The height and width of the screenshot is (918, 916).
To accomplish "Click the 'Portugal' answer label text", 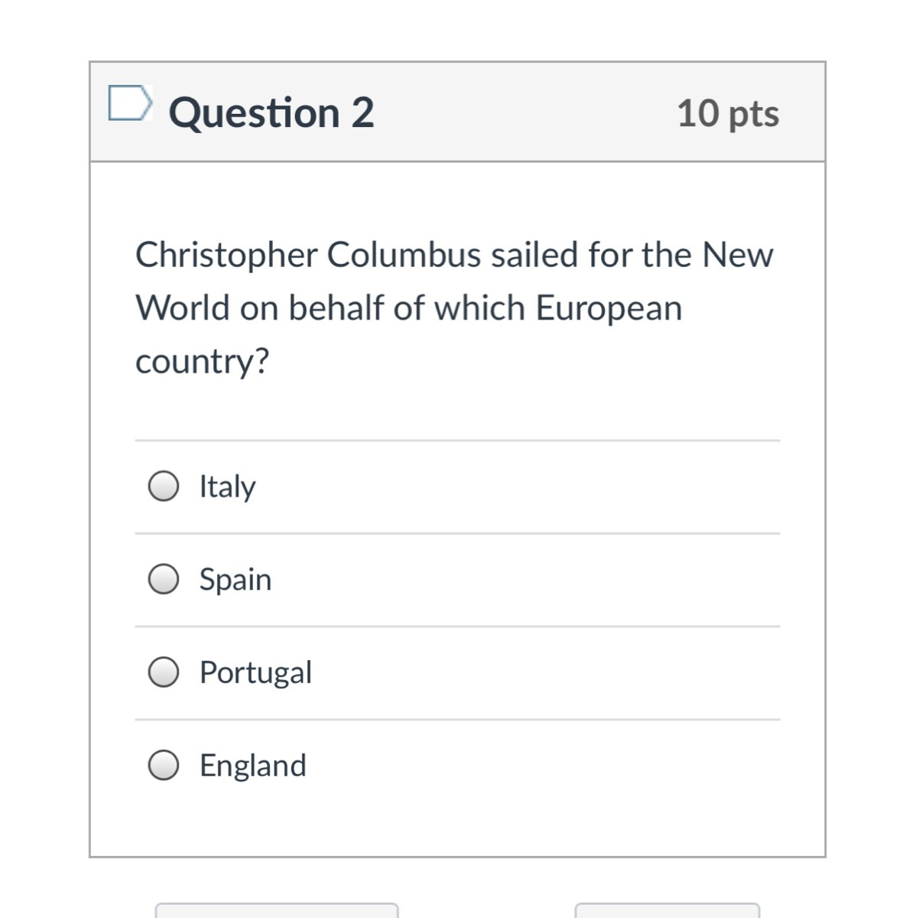I will [255, 673].
